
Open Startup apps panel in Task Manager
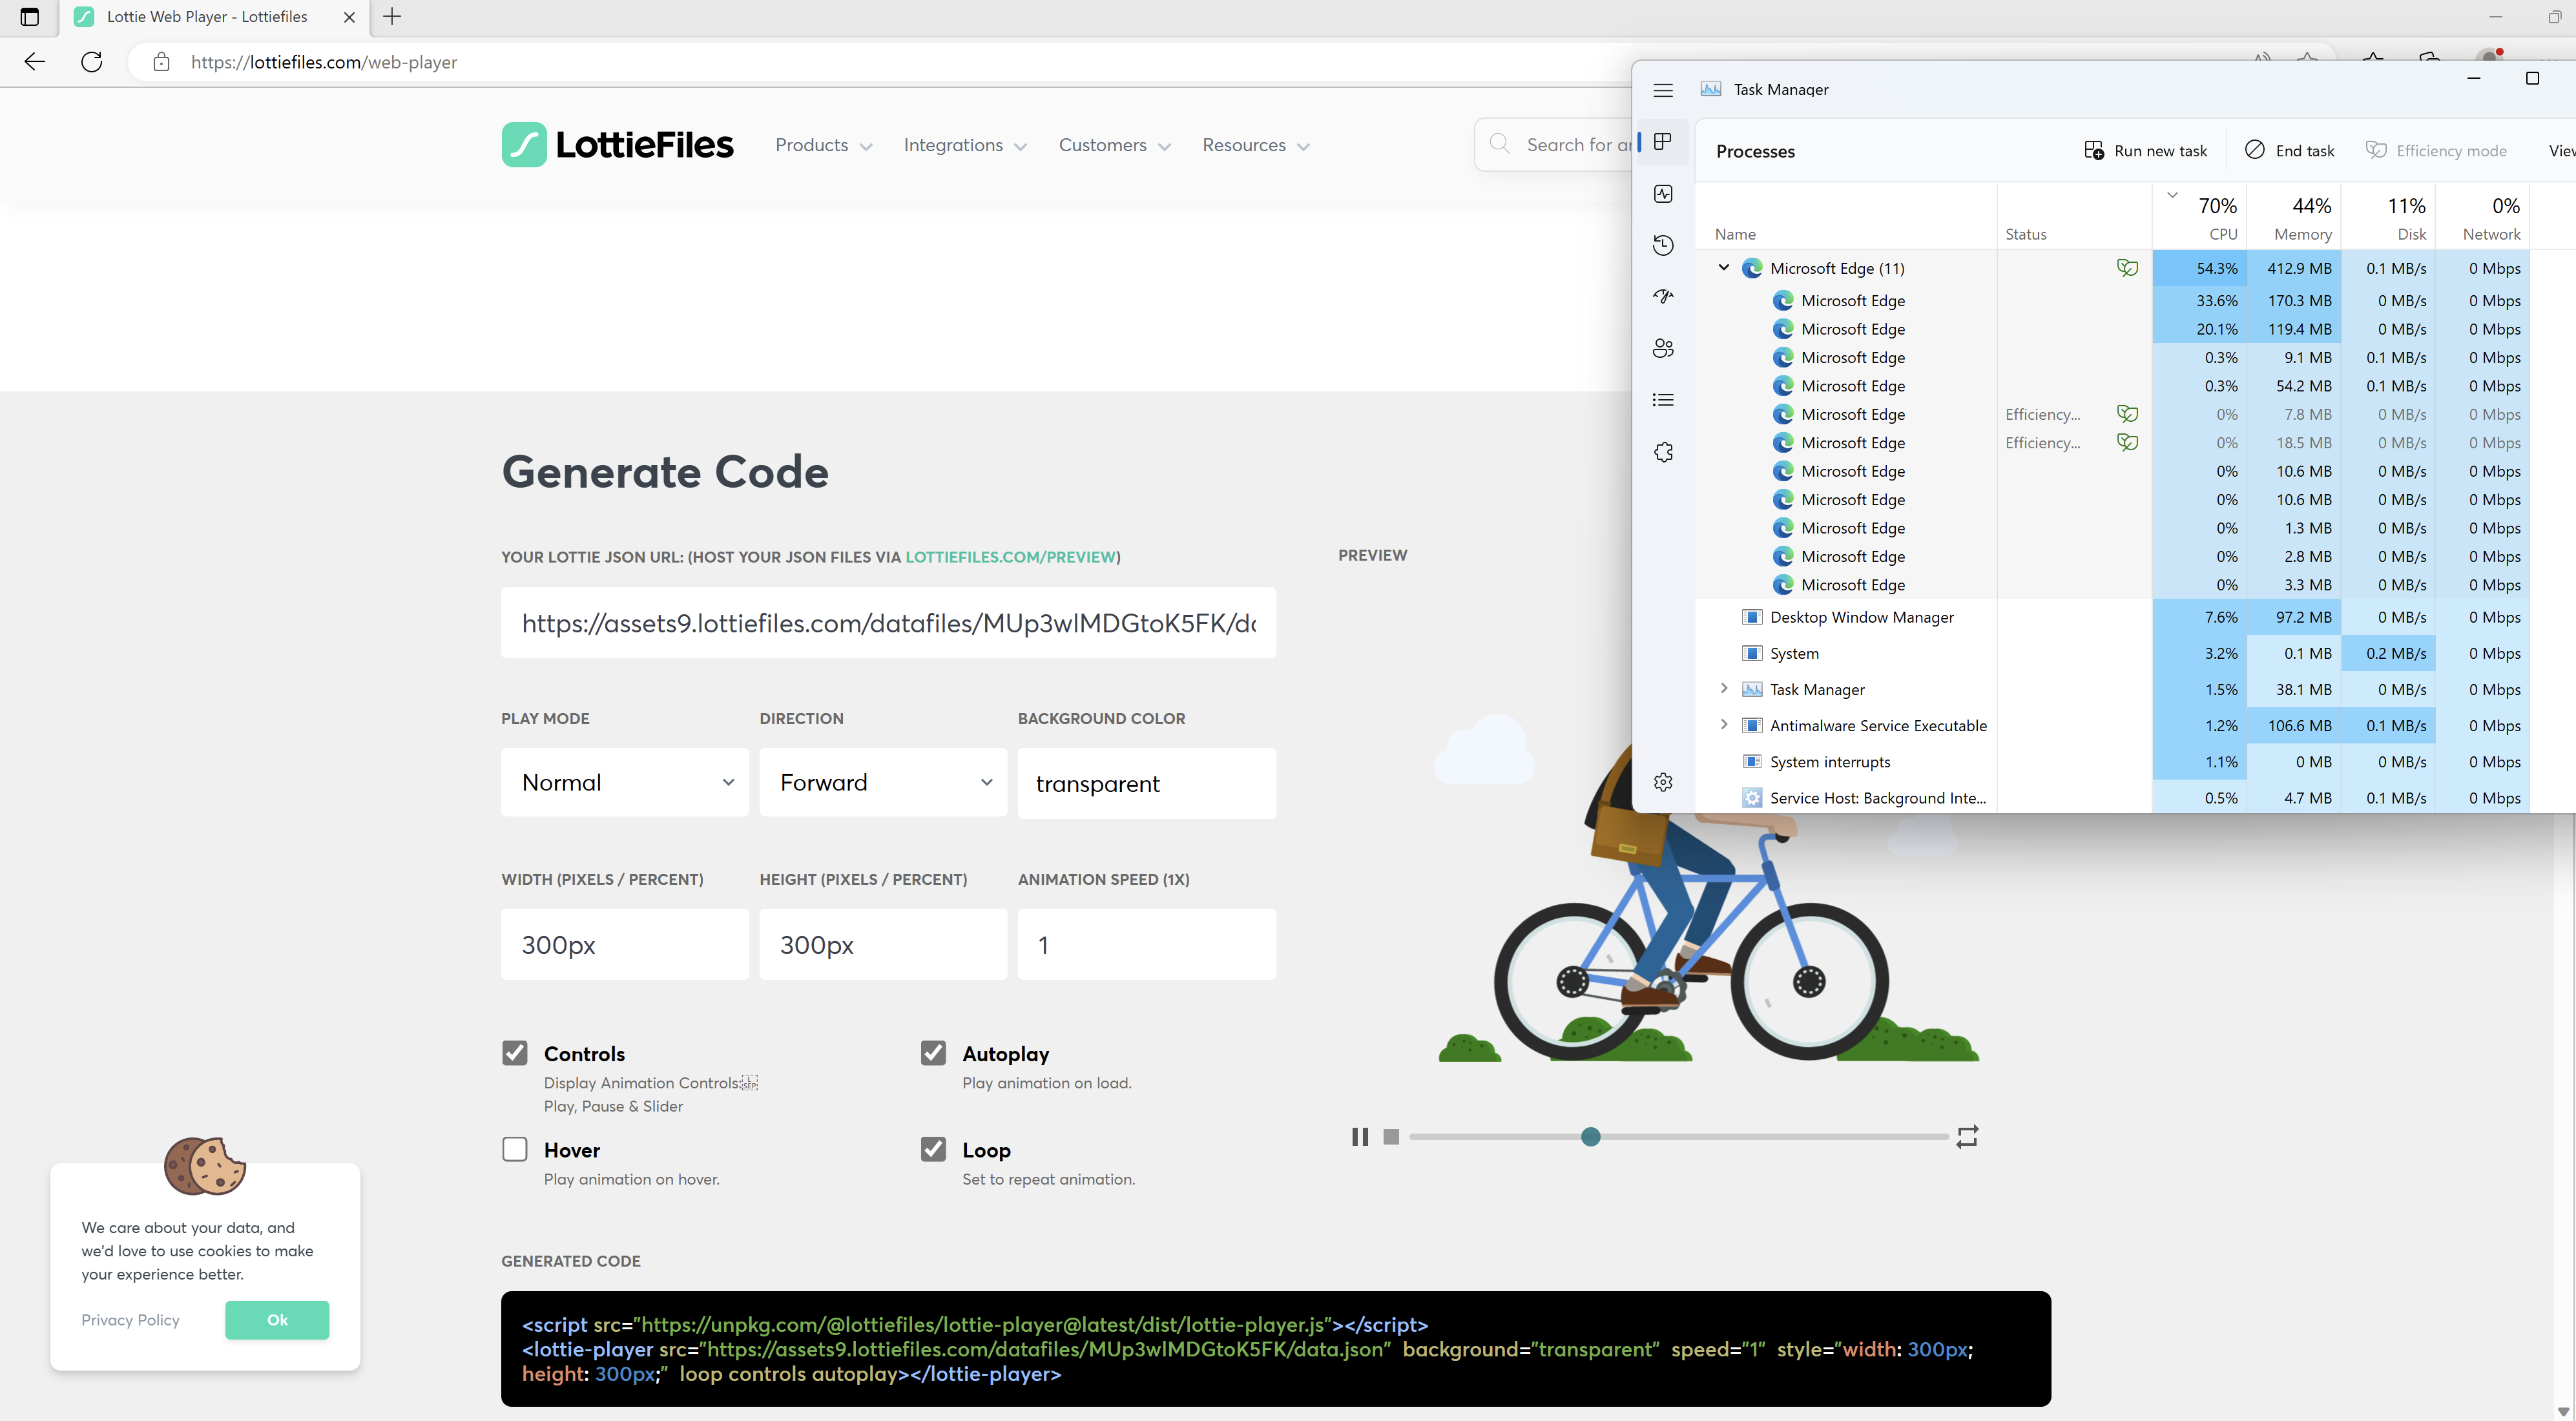(1663, 296)
